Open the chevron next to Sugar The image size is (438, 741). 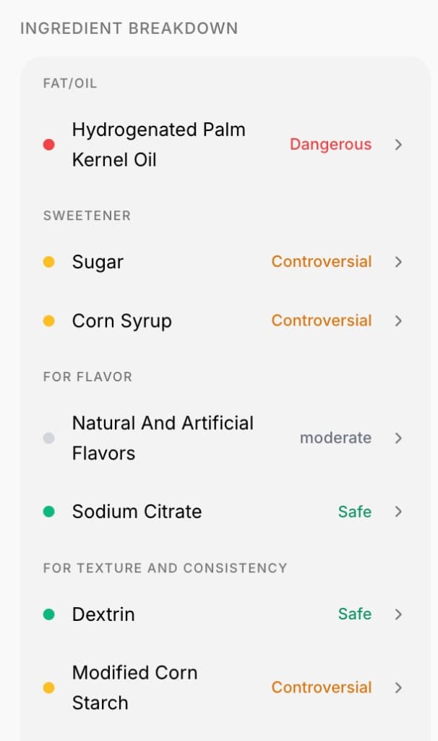398,262
